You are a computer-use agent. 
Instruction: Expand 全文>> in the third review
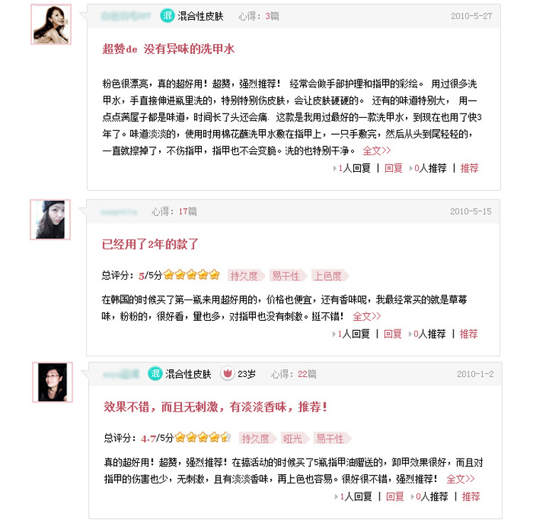click(461, 479)
